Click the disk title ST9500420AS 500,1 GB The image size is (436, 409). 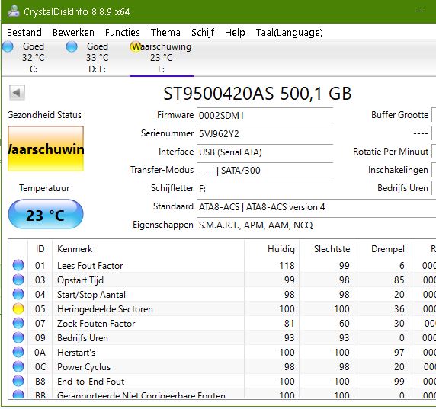(x=257, y=94)
